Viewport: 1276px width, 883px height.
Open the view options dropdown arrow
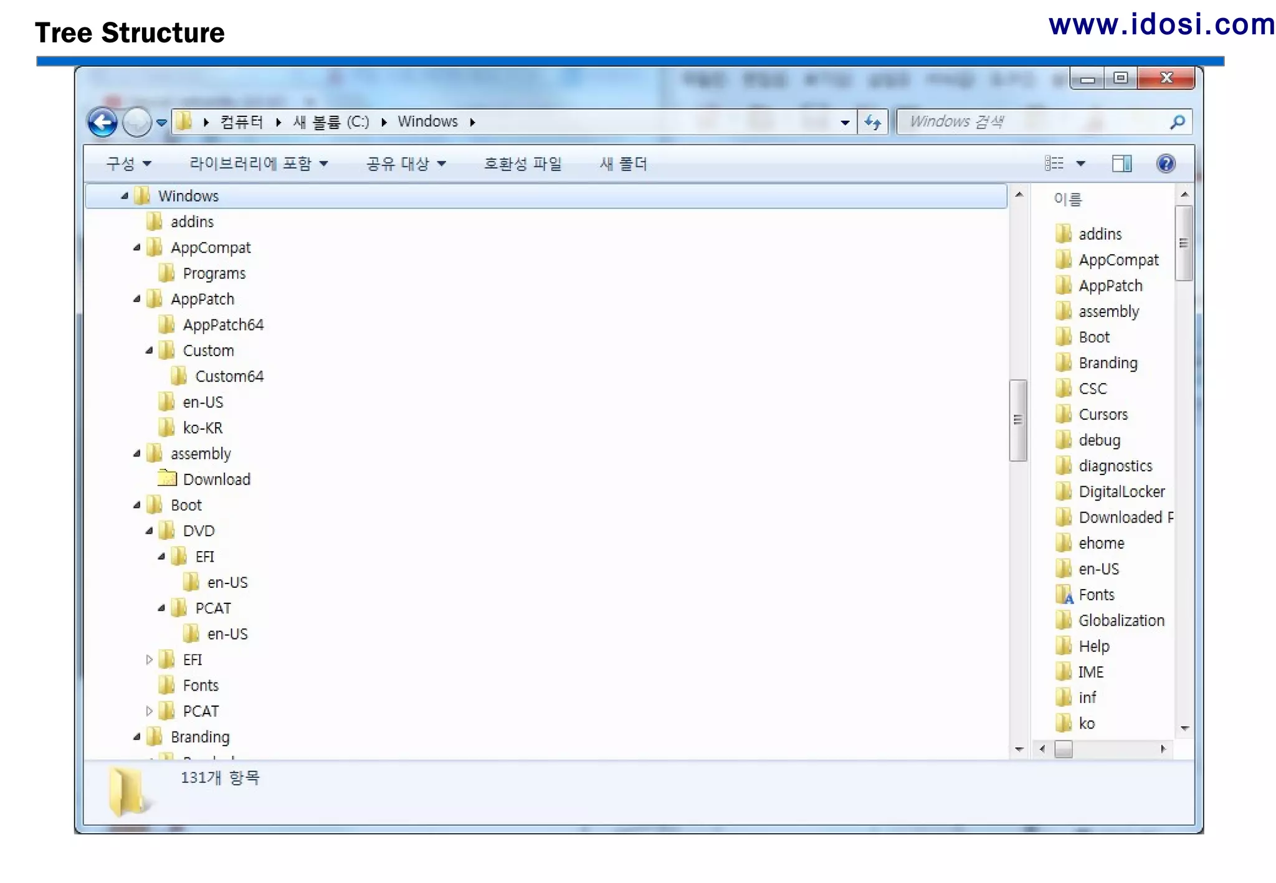tap(1081, 164)
